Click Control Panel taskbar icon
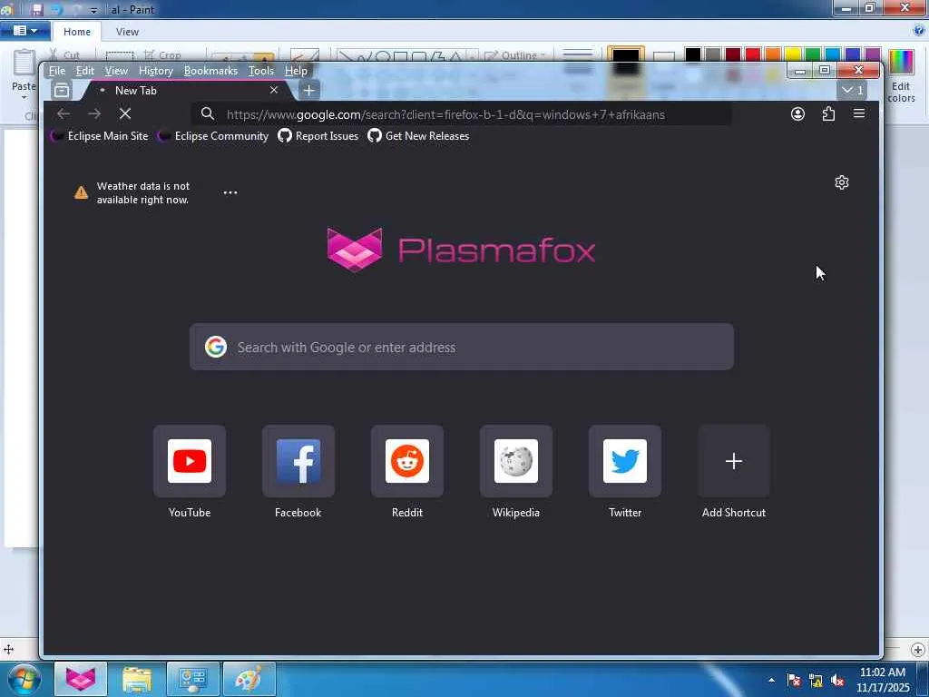929x697 pixels. pyautogui.click(x=192, y=679)
